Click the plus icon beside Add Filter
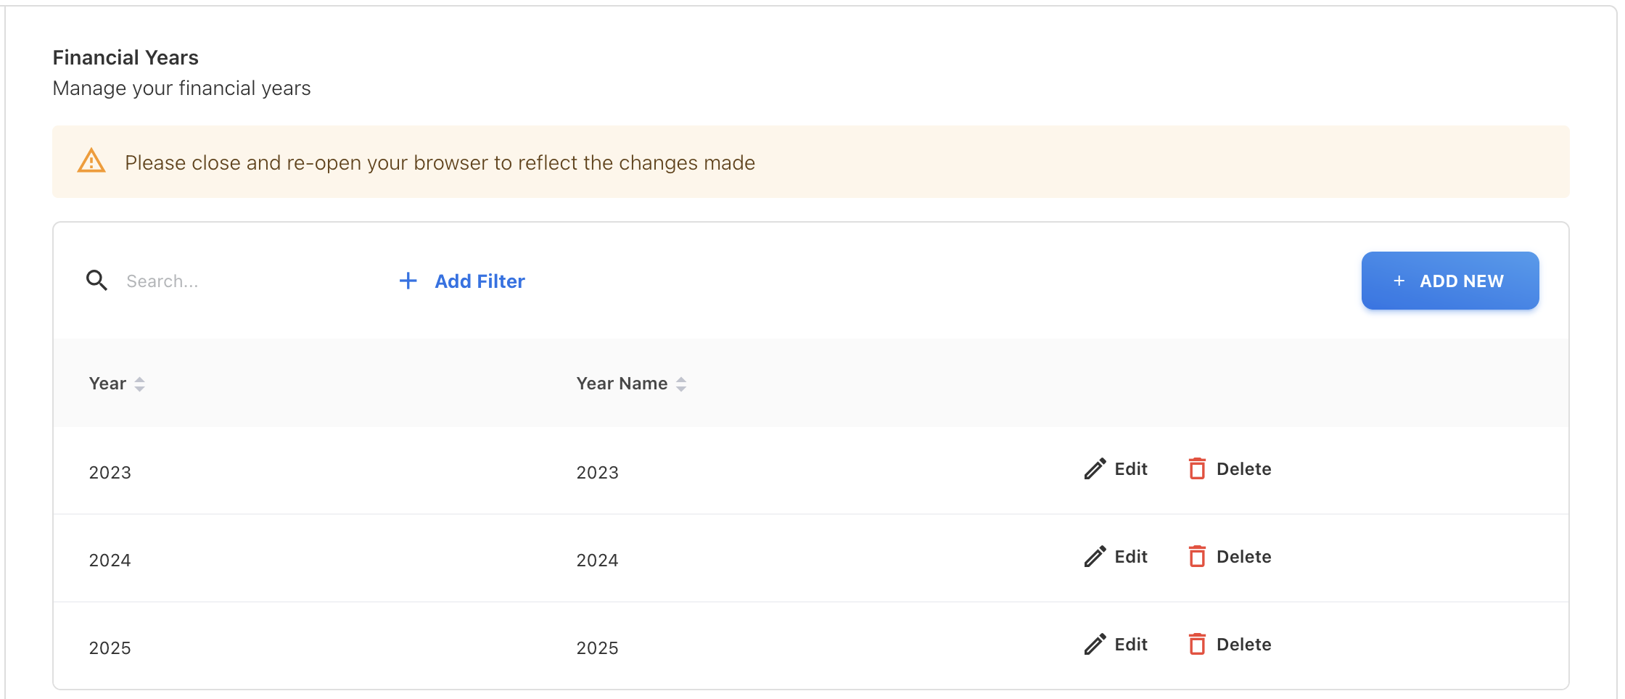Image resolution: width=1625 pixels, height=699 pixels. click(x=408, y=281)
